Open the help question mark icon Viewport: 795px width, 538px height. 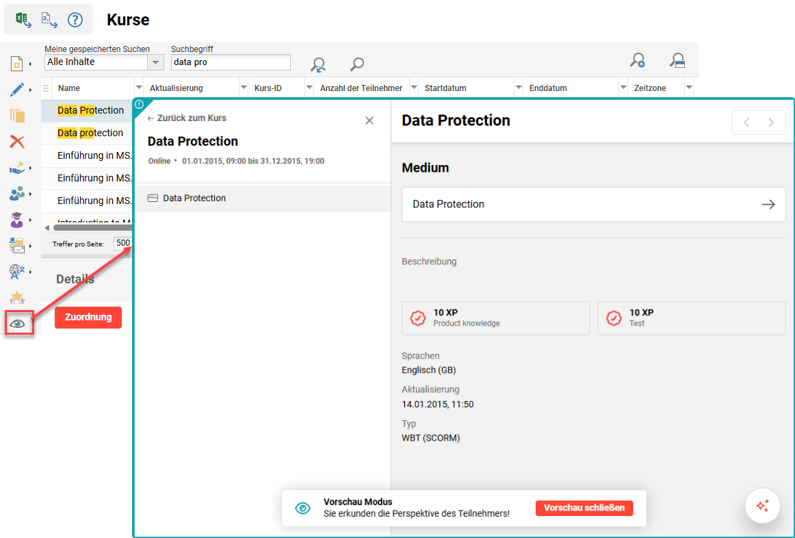75,20
